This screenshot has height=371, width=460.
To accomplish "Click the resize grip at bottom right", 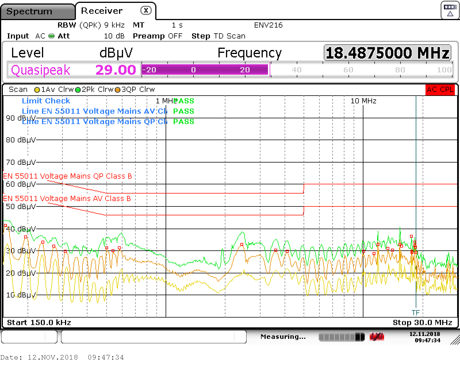I will [x=455, y=340].
